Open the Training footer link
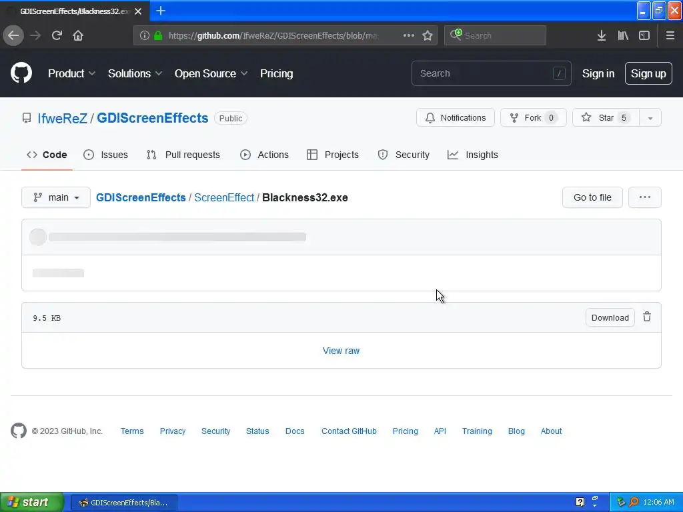Viewport: 683px width, 512px height. (477, 431)
